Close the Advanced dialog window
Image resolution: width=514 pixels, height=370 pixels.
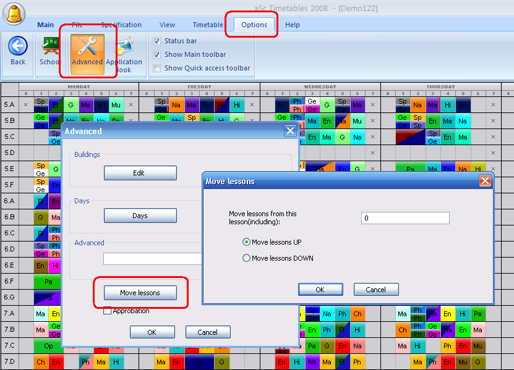click(x=289, y=131)
